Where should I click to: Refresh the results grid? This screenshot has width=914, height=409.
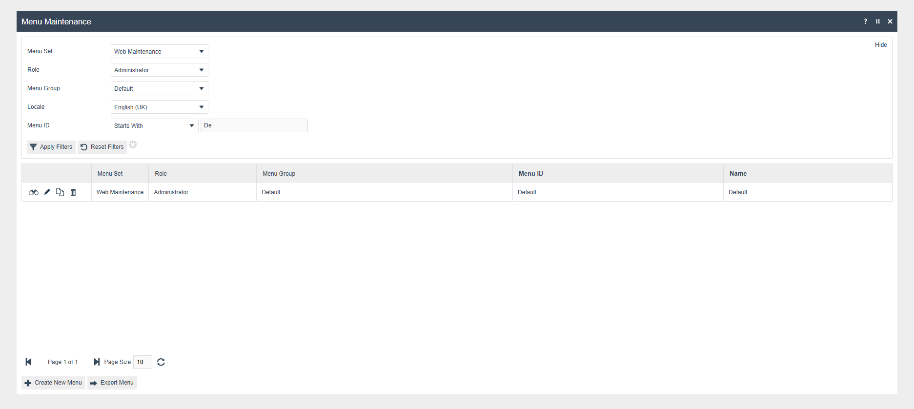(161, 362)
